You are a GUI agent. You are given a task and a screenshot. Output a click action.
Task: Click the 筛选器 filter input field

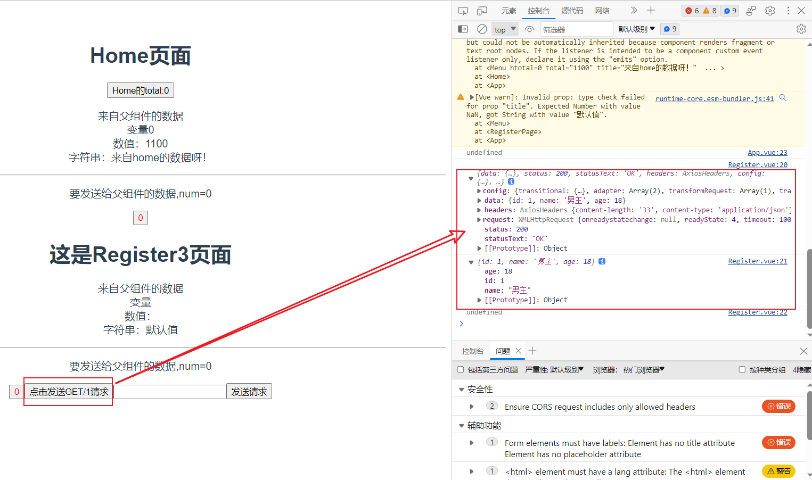point(576,29)
